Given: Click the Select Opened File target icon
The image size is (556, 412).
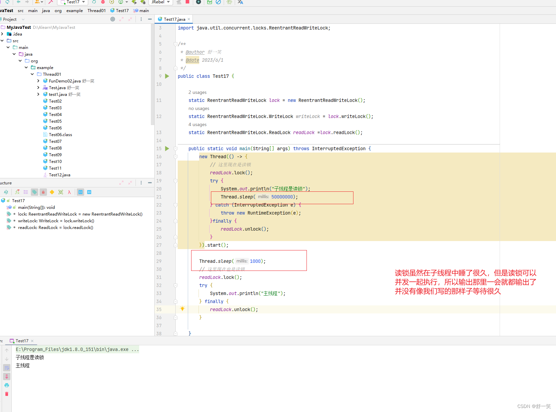Looking at the screenshot, I should pyautogui.click(x=113, y=19).
